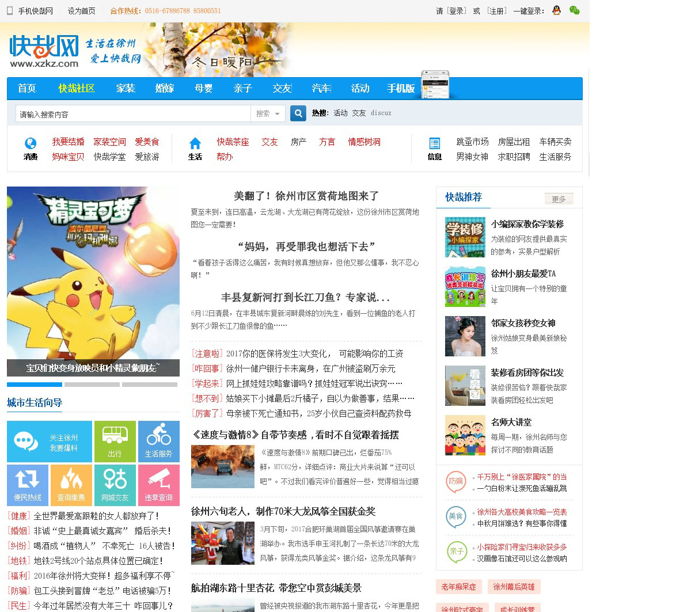Click the 请输入搜索内容 search field

pos(133,113)
